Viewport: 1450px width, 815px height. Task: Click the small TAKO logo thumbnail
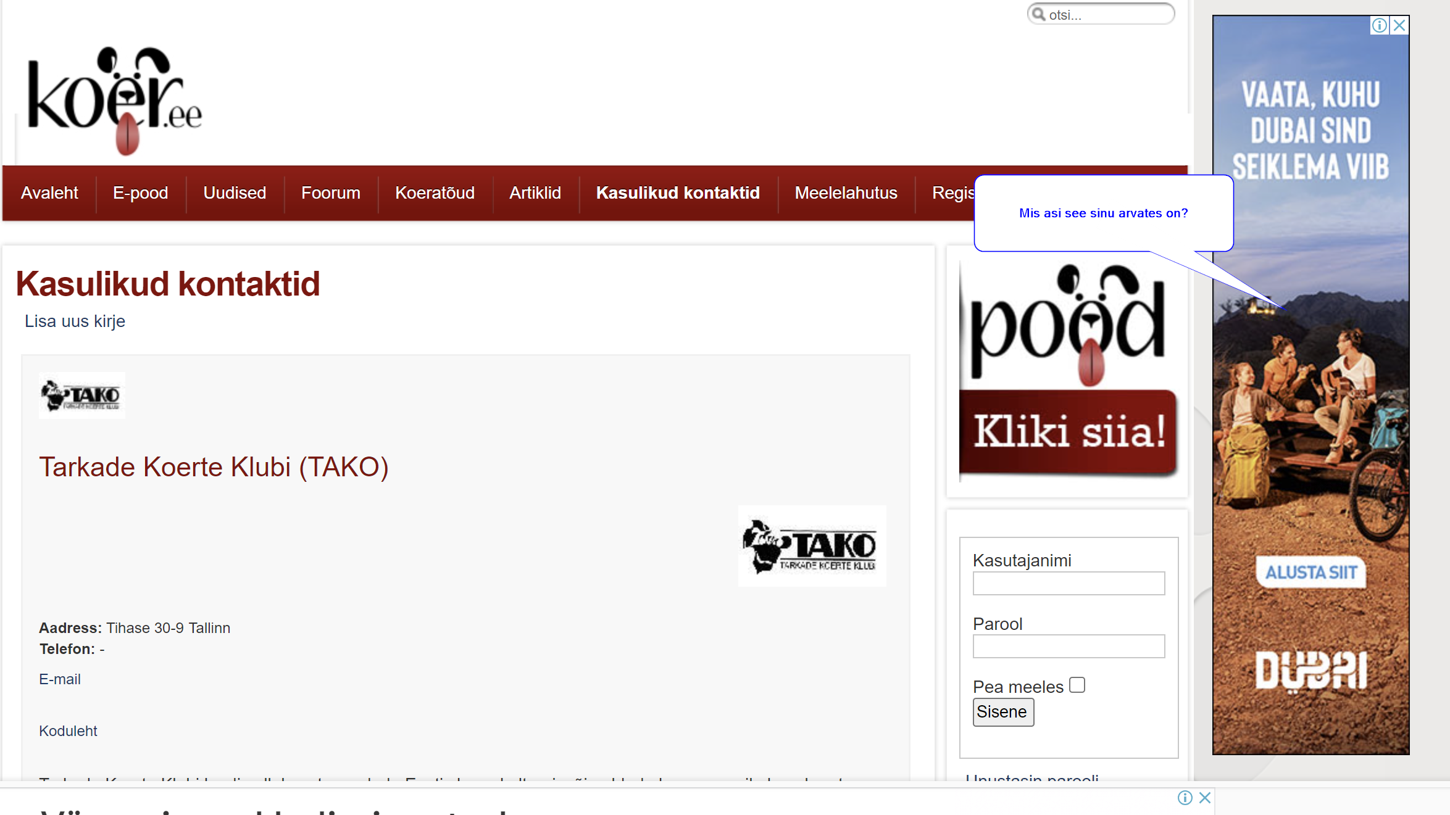pyautogui.click(x=81, y=395)
